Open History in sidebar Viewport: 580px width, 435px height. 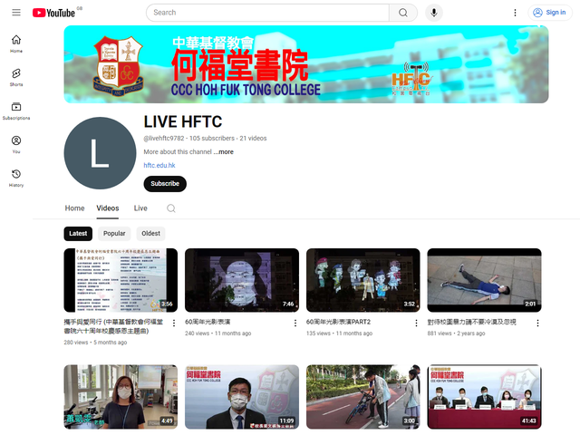click(x=16, y=178)
